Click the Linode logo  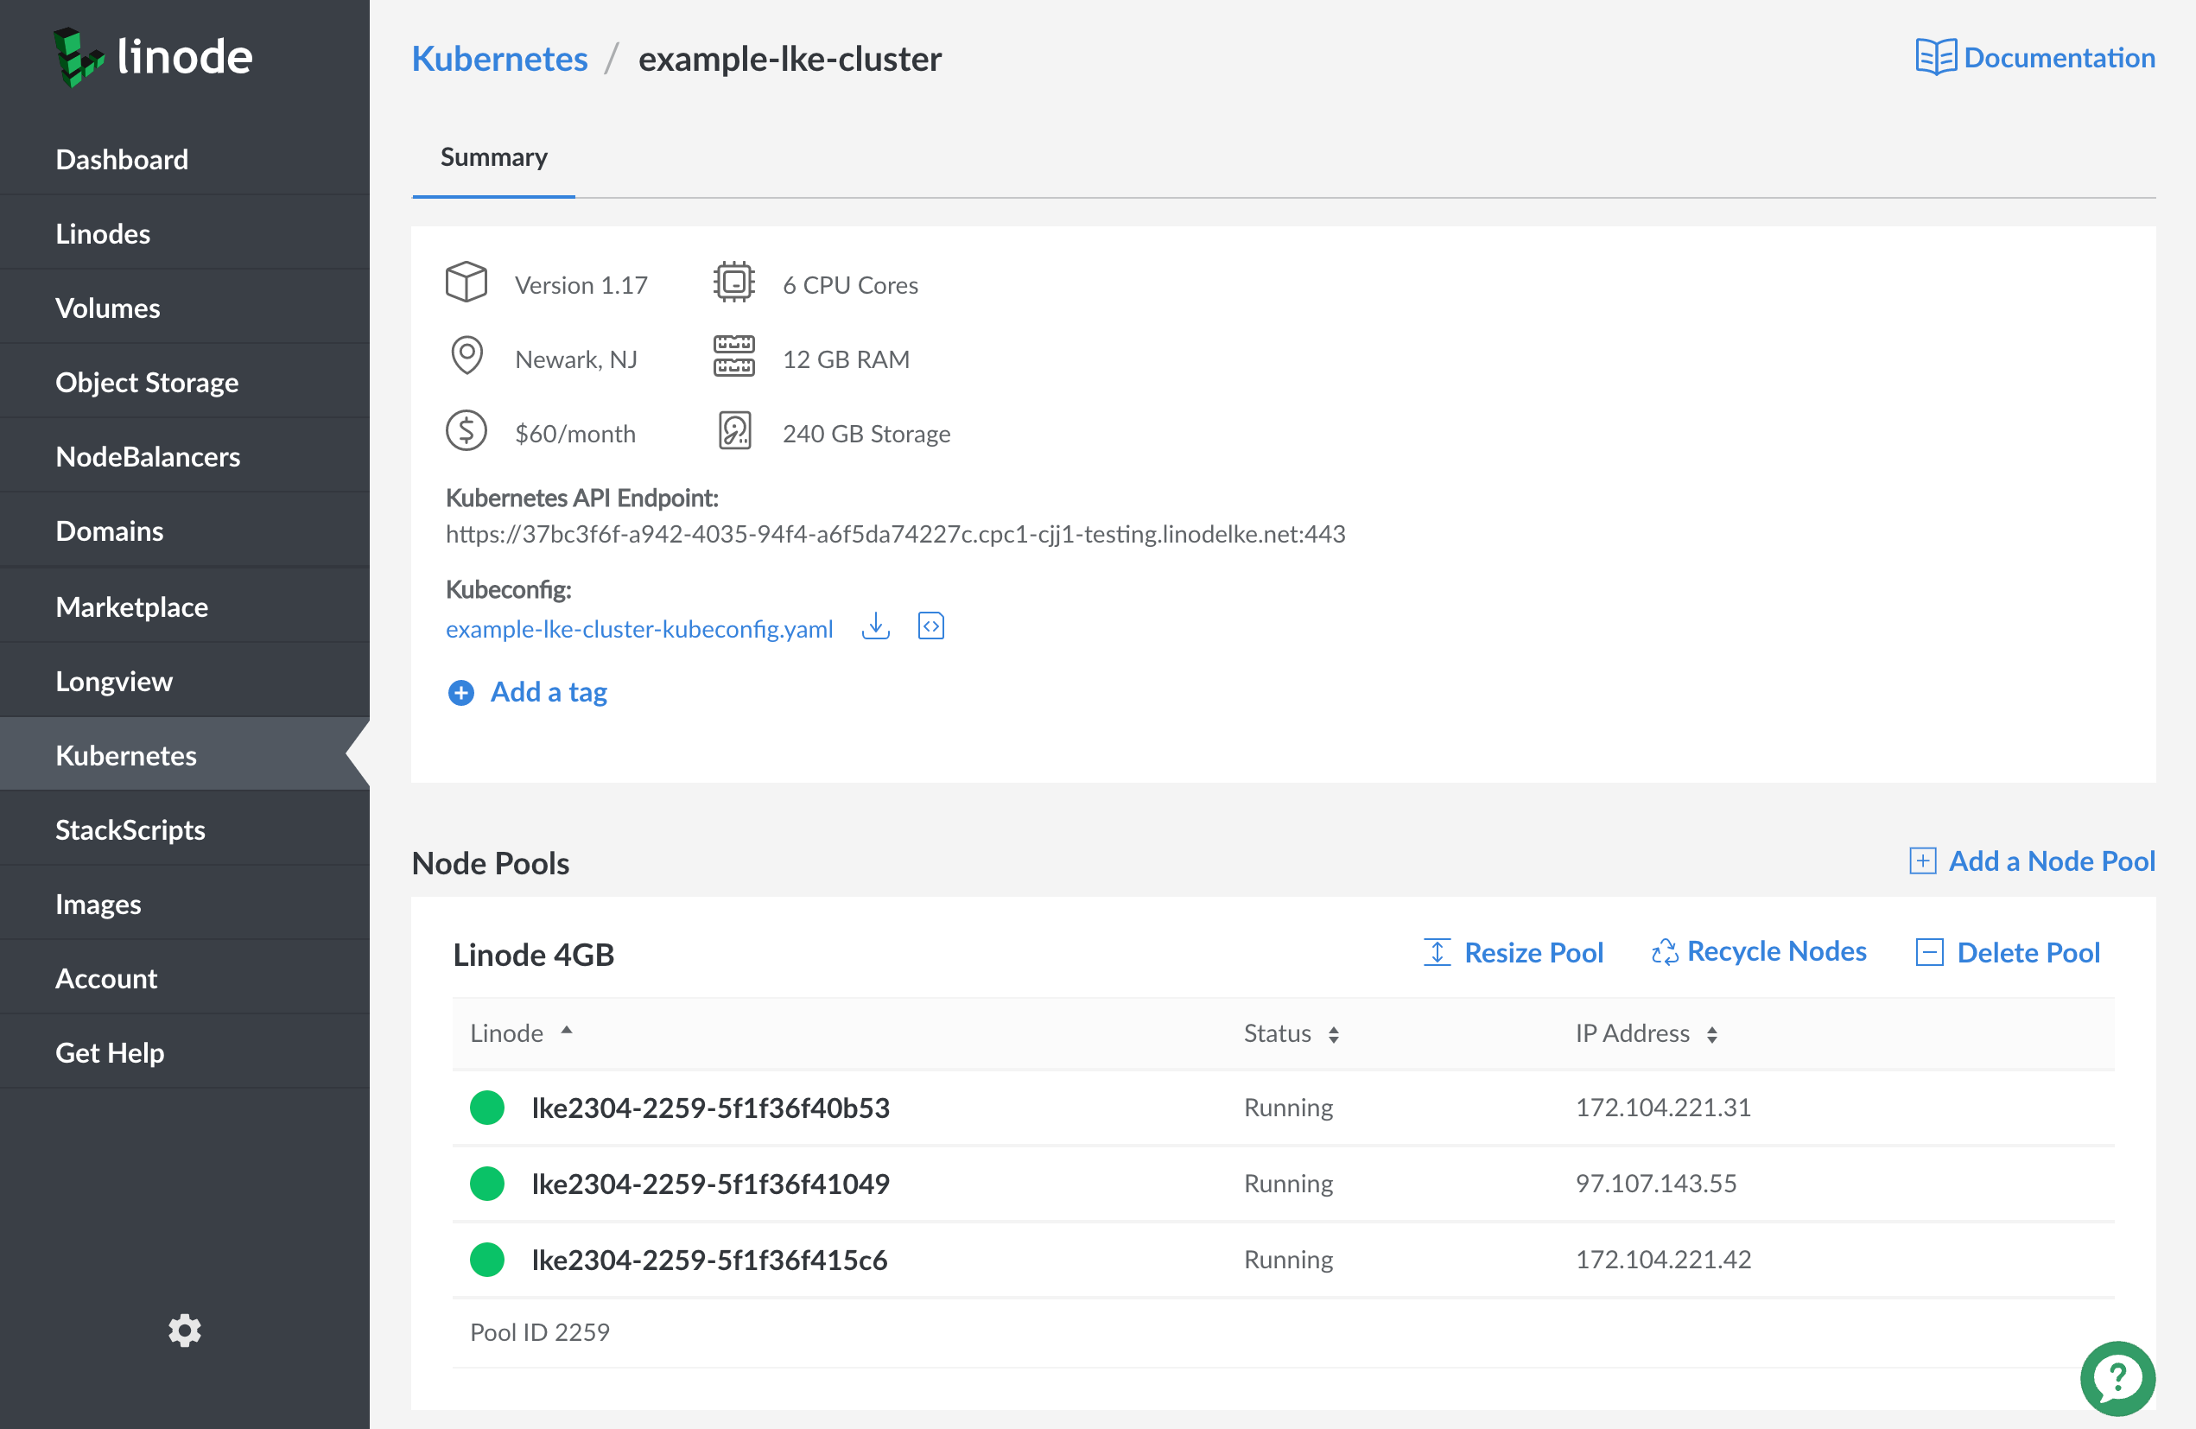[153, 57]
